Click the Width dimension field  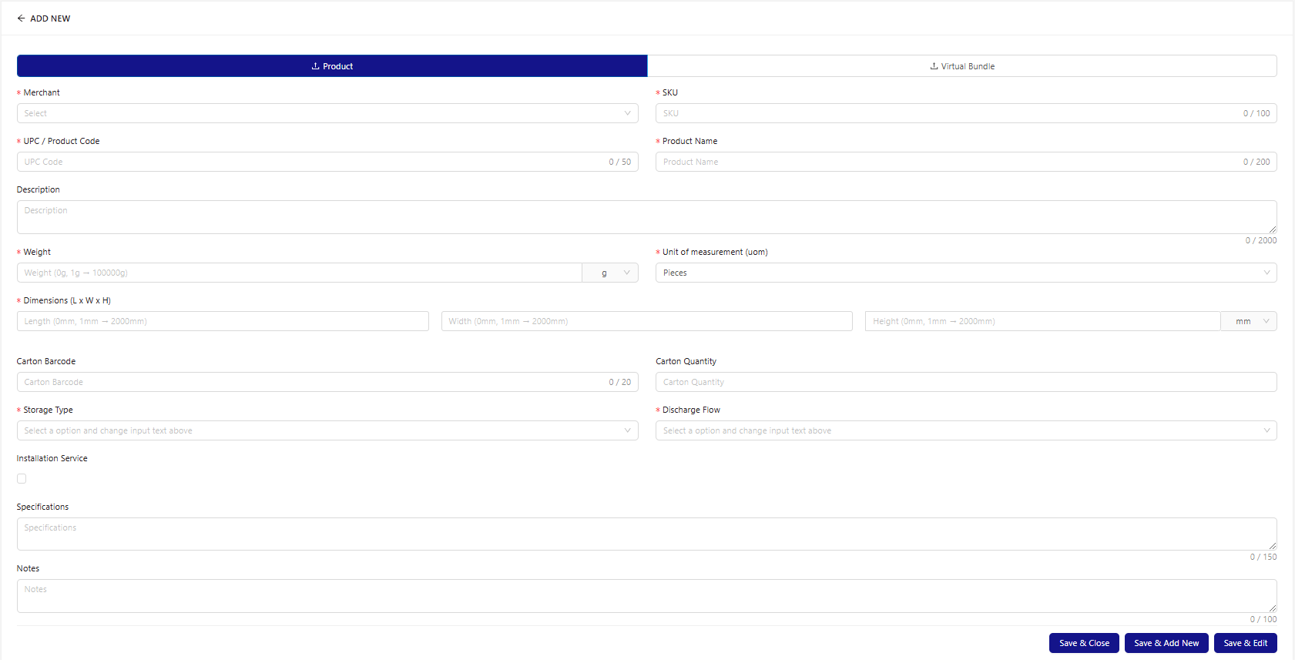pyautogui.click(x=646, y=321)
